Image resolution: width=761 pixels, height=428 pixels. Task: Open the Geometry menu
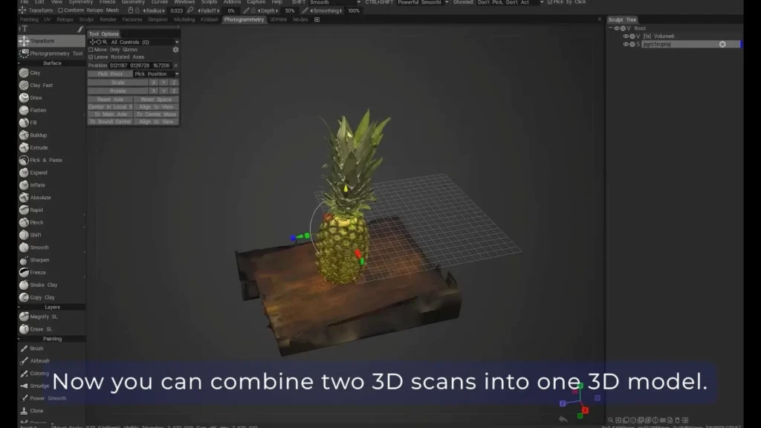pyautogui.click(x=134, y=2)
